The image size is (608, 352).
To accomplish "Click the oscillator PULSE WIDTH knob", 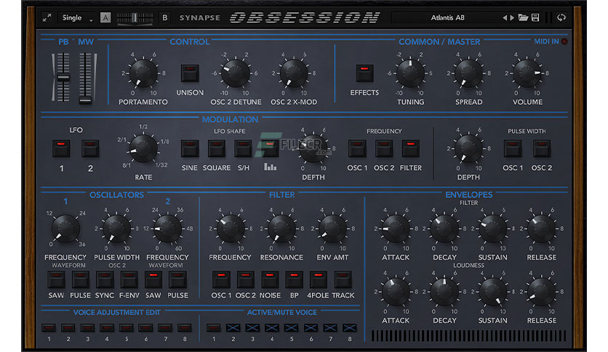I will pyautogui.click(x=116, y=228).
